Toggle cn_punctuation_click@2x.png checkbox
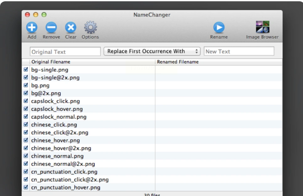This screenshot has width=303, height=196. pos(26,179)
